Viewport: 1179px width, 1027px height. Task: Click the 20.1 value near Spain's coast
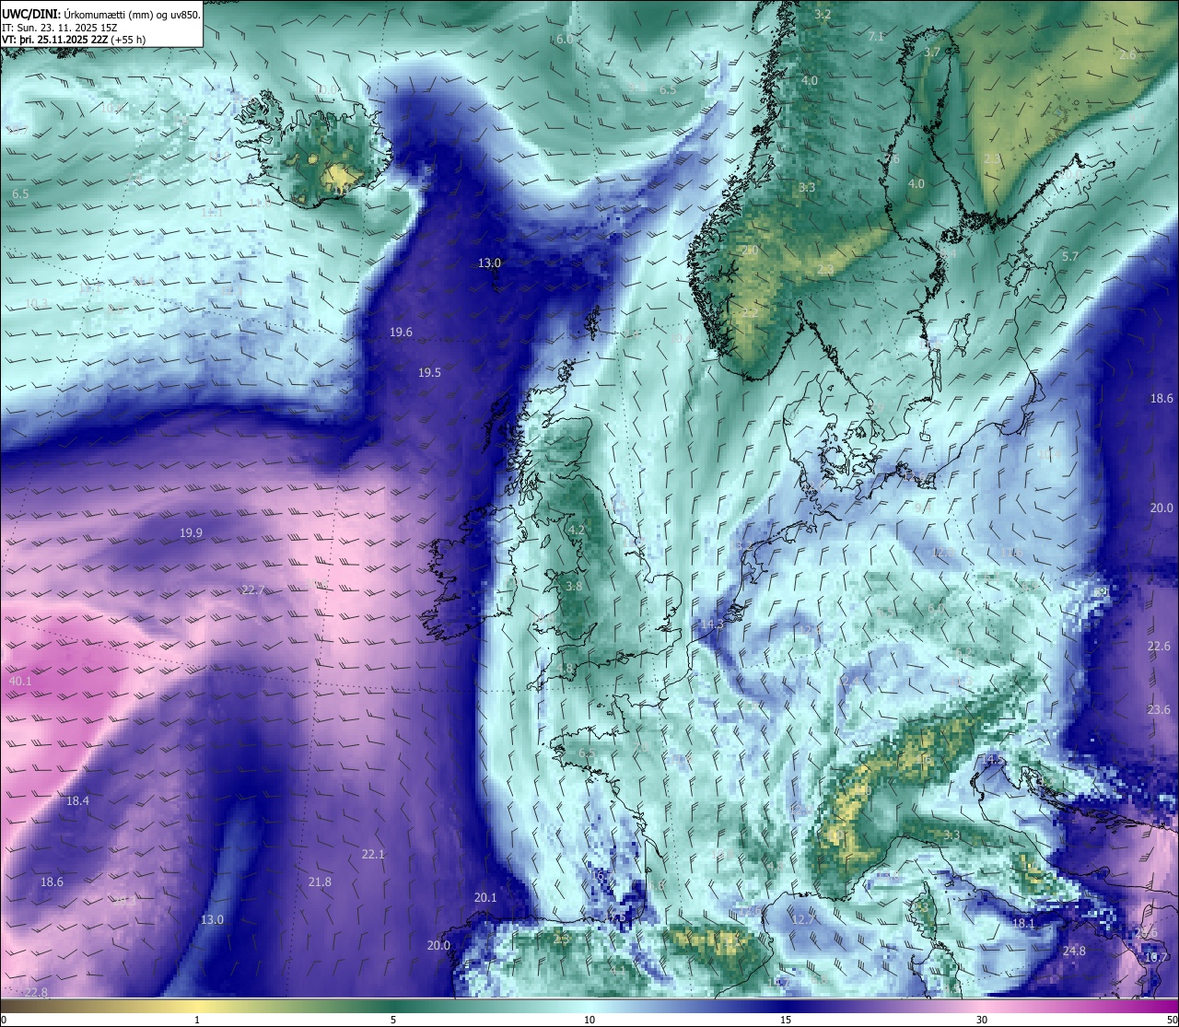tap(485, 898)
